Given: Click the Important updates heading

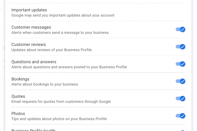Looking at the screenshot, I should (x=29, y=10).
